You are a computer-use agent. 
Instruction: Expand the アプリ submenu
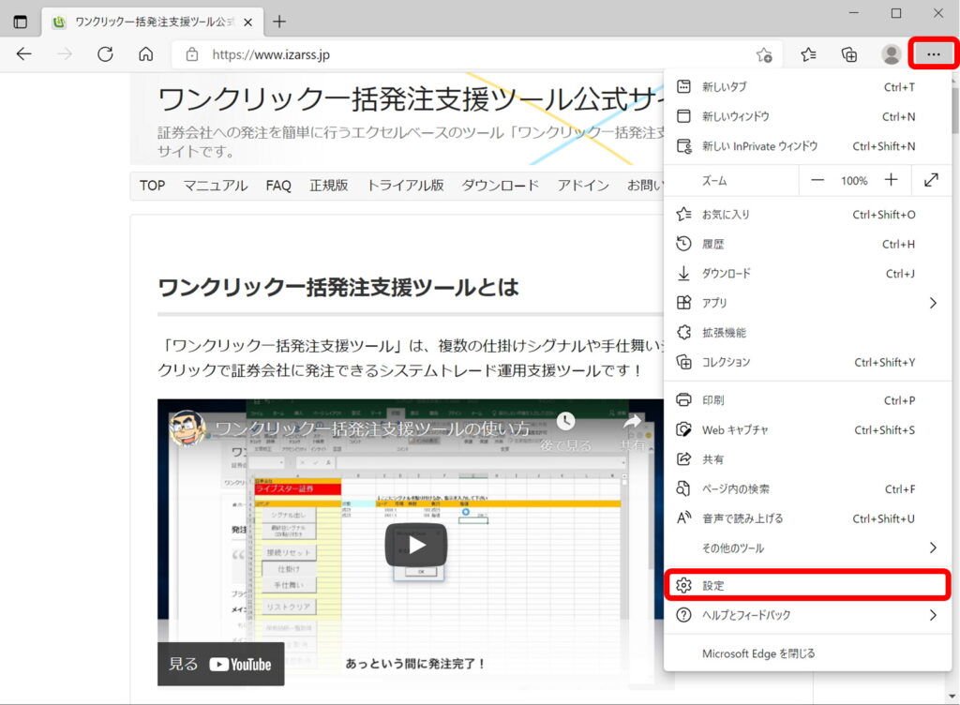(x=807, y=303)
